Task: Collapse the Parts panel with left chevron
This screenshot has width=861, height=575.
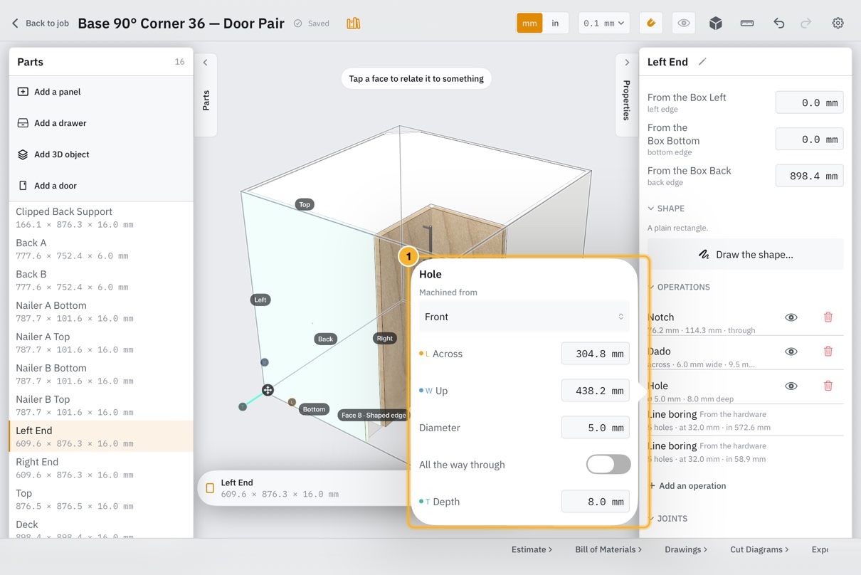Action: point(206,63)
